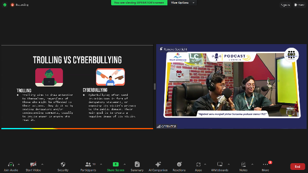Image resolution: width=308 pixels, height=173 pixels.
Task: Expand the arrow beside Join Audio
Action: (19, 165)
